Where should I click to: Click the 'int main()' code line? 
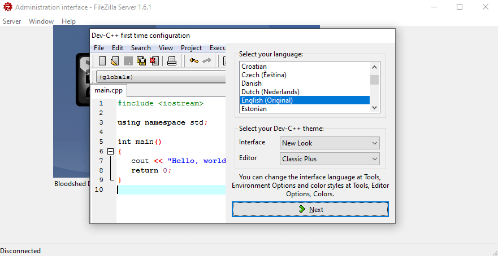(140, 142)
